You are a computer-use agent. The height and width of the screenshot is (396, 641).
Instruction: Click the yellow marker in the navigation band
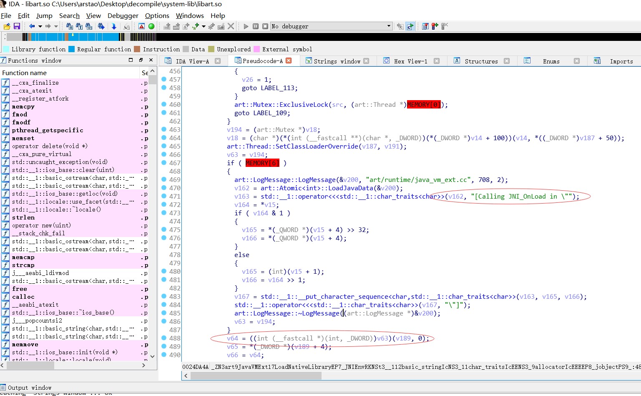(x=73, y=35)
